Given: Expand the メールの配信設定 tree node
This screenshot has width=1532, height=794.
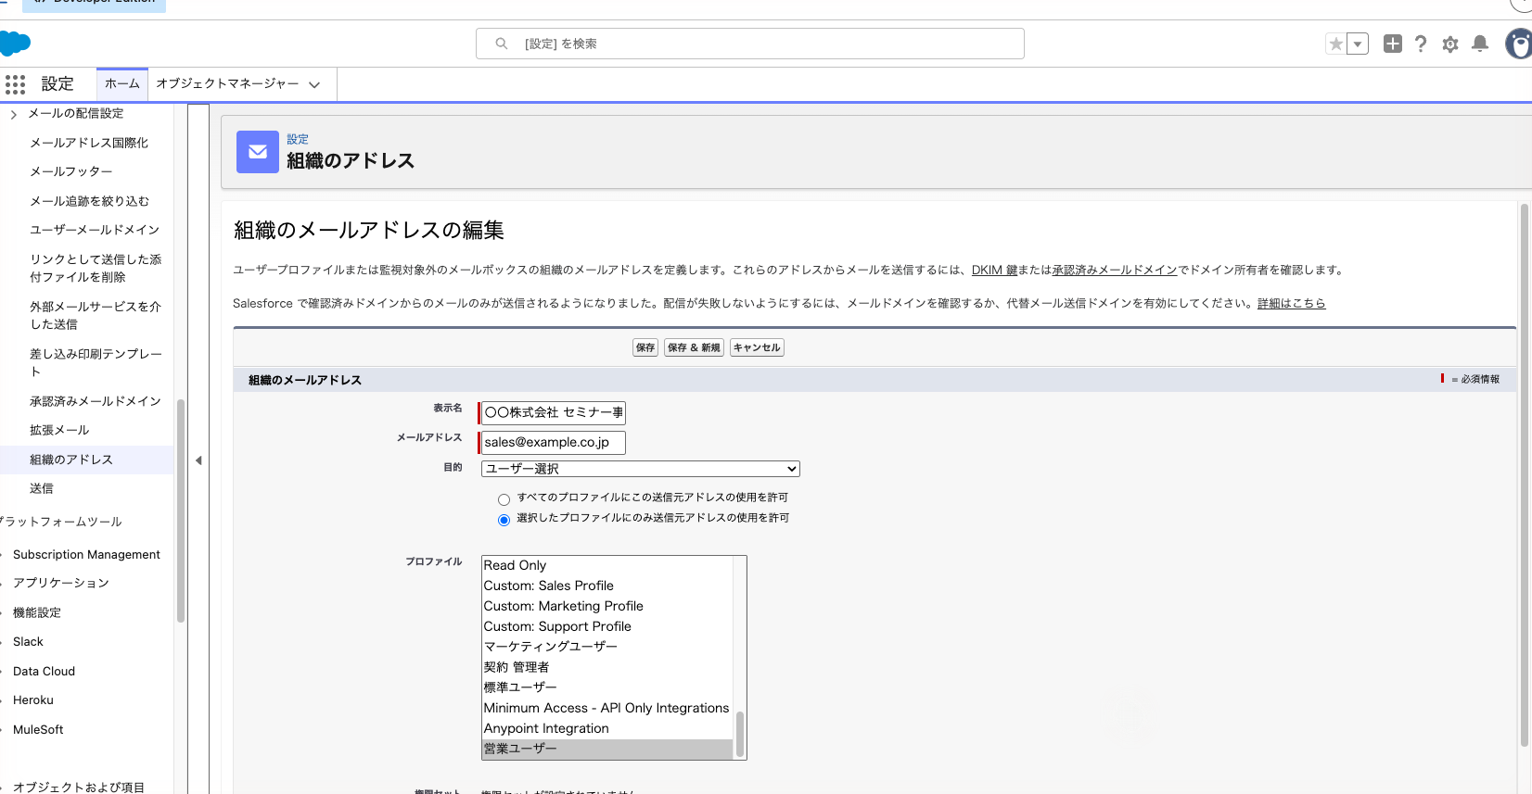Looking at the screenshot, I should click(x=13, y=114).
